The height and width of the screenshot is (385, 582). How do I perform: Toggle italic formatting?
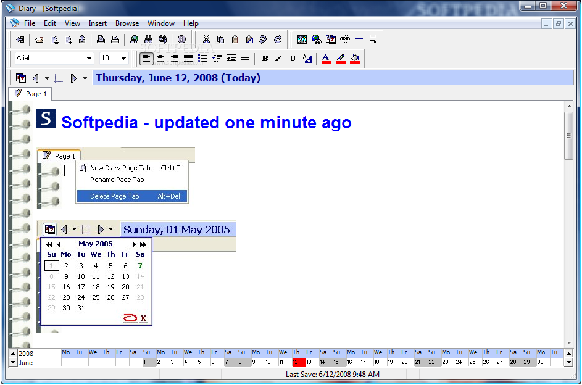point(278,59)
